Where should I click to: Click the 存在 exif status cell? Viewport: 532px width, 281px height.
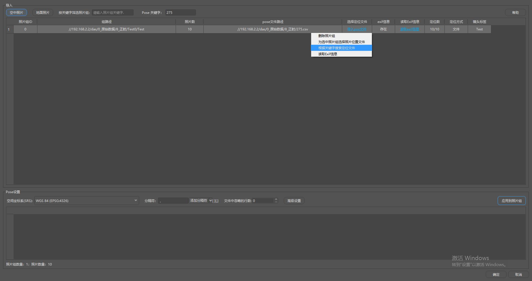click(x=383, y=29)
